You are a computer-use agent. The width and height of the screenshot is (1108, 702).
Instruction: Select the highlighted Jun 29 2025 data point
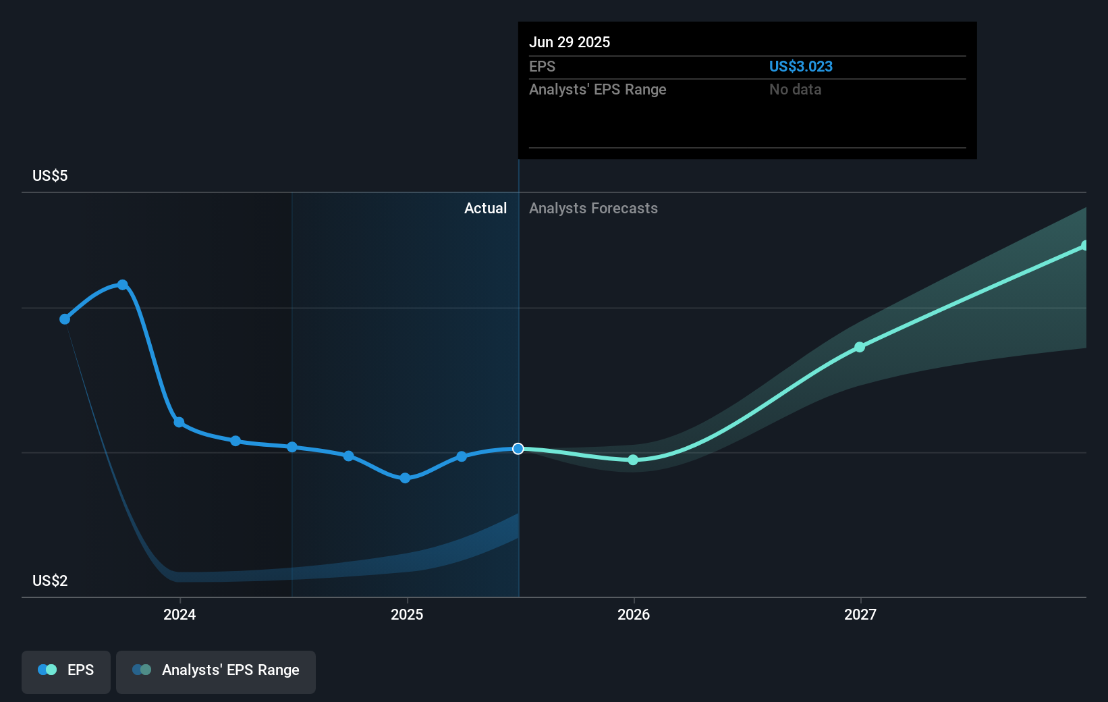tap(518, 449)
